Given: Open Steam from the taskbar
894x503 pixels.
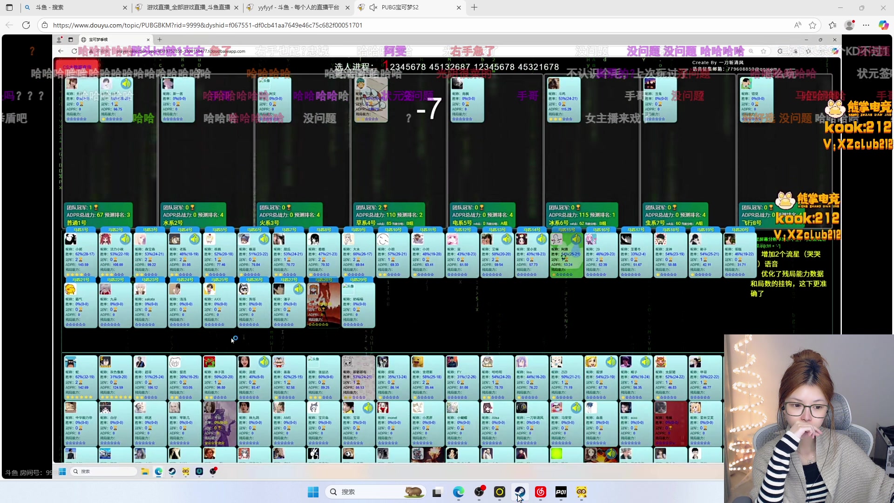Looking at the screenshot, I should pyautogui.click(x=520, y=492).
